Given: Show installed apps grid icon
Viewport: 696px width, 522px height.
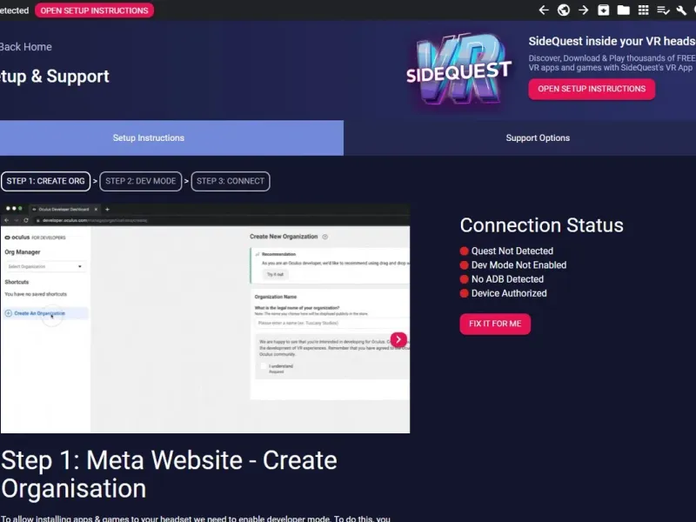Looking at the screenshot, I should point(643,10).
